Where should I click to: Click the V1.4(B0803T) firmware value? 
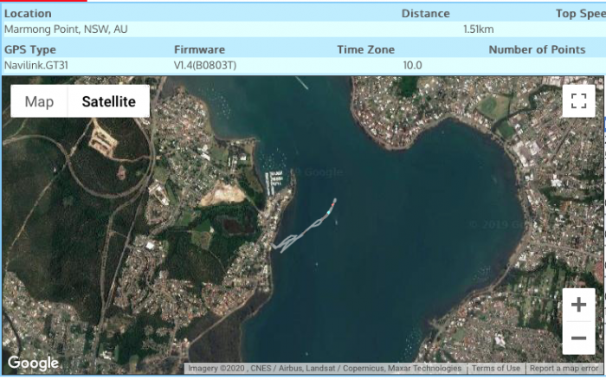(205, 65)
